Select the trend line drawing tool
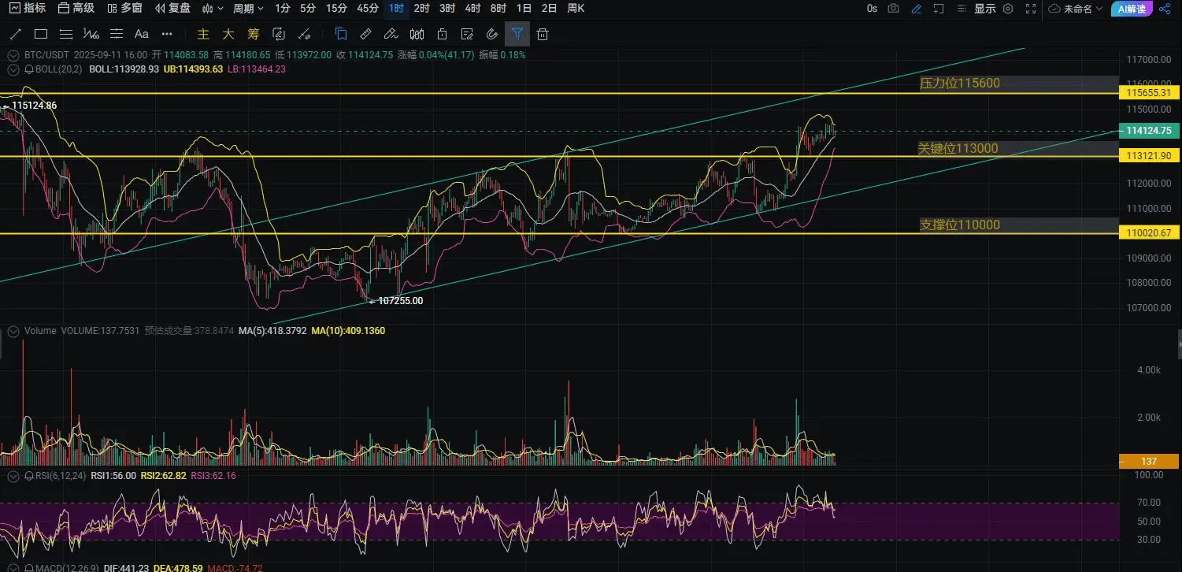This screenshot has height=572, width=1182. pyautogui.click(x=15, y=34)
